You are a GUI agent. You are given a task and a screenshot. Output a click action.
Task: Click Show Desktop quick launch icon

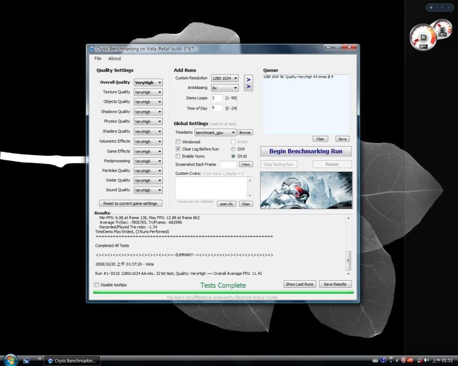tap(26, 361)
